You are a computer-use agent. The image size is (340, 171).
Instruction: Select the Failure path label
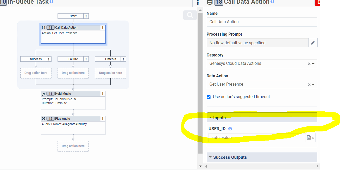click(x=73, y=59)
